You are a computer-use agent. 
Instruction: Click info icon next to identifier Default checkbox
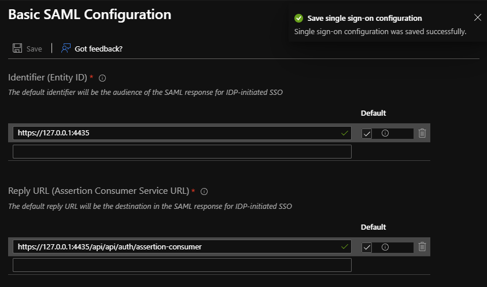[x=385, y=133]
